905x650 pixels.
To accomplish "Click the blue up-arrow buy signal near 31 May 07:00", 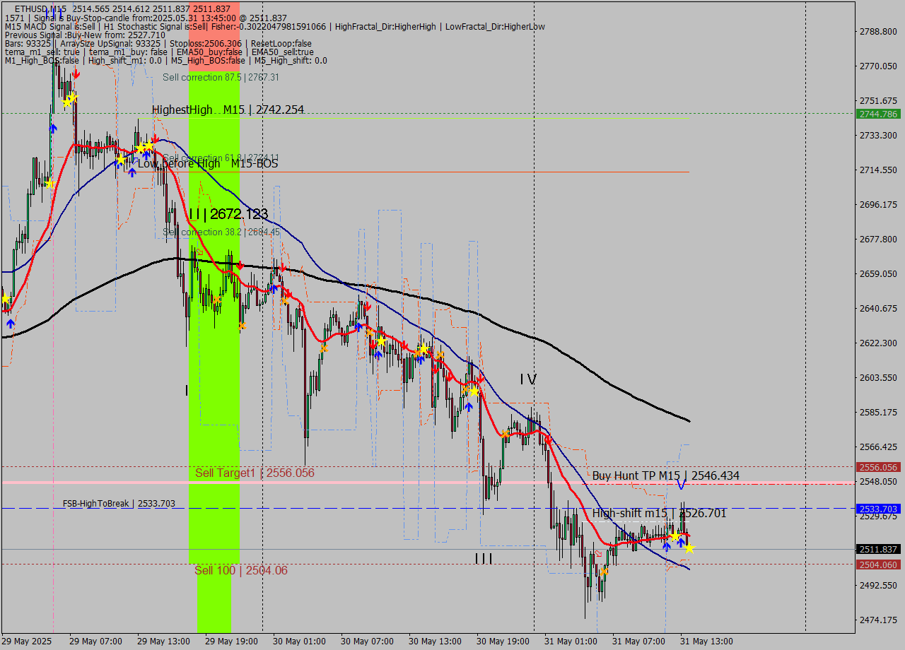I will [667, 545].
